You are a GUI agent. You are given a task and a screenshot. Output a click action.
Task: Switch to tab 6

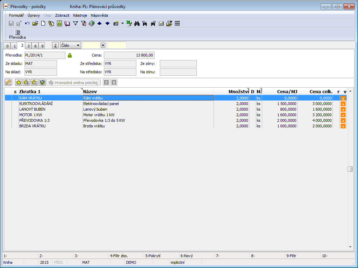tap(35, 46)
